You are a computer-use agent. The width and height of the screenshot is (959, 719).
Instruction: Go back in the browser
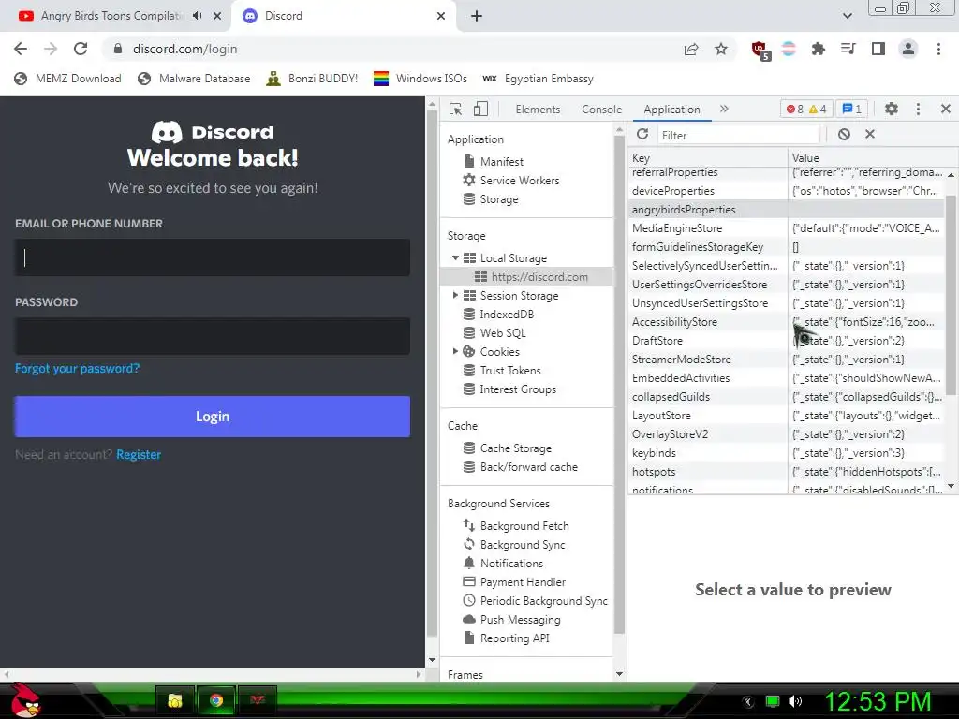[x=21, y=49]
